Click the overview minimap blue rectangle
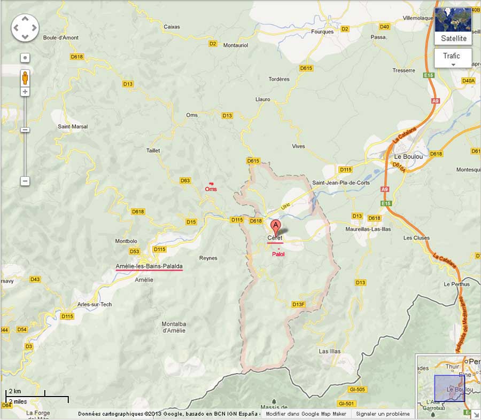This screenshot has width=481, height=420. pyautogui.click(x=449, y=388)
